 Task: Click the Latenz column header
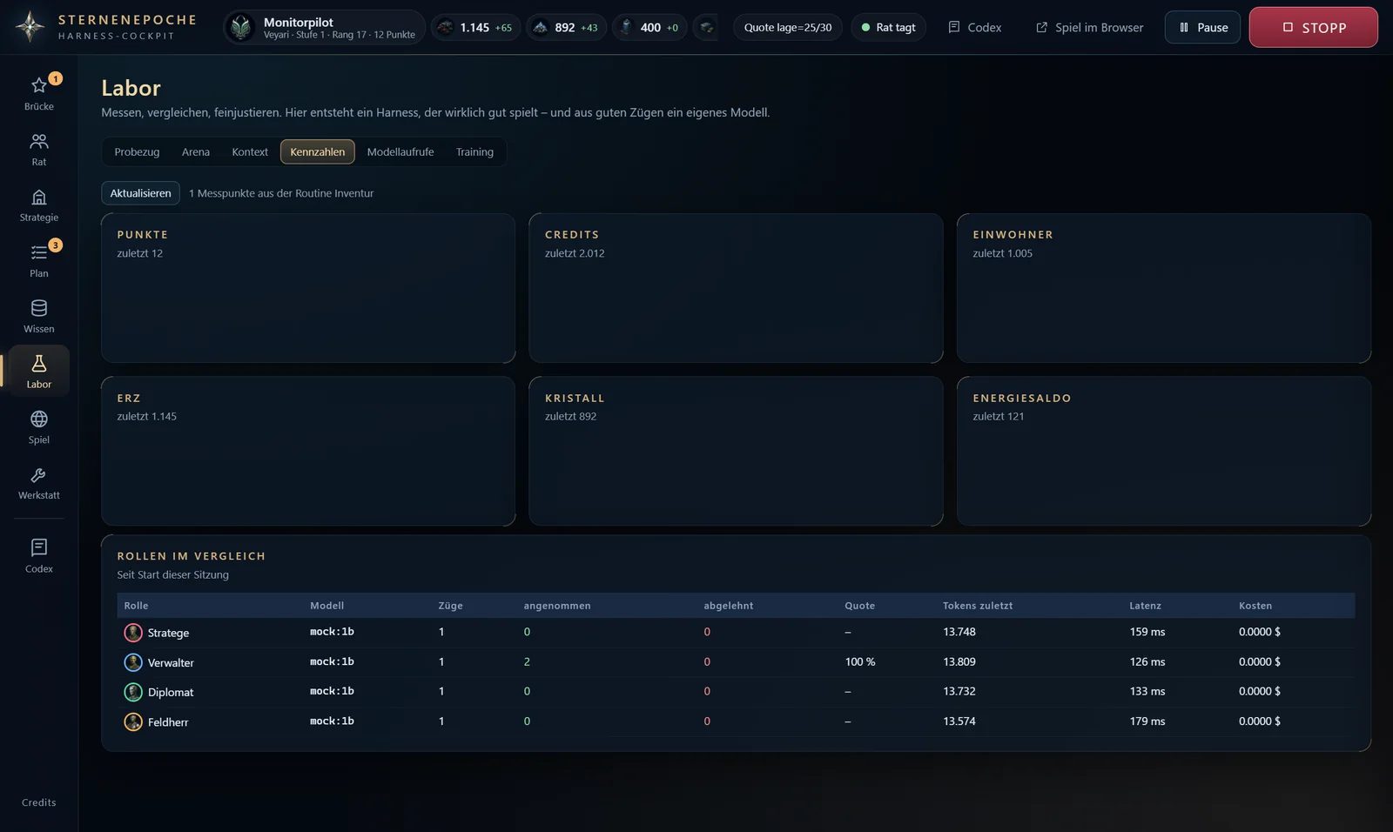click(1145, 606)
